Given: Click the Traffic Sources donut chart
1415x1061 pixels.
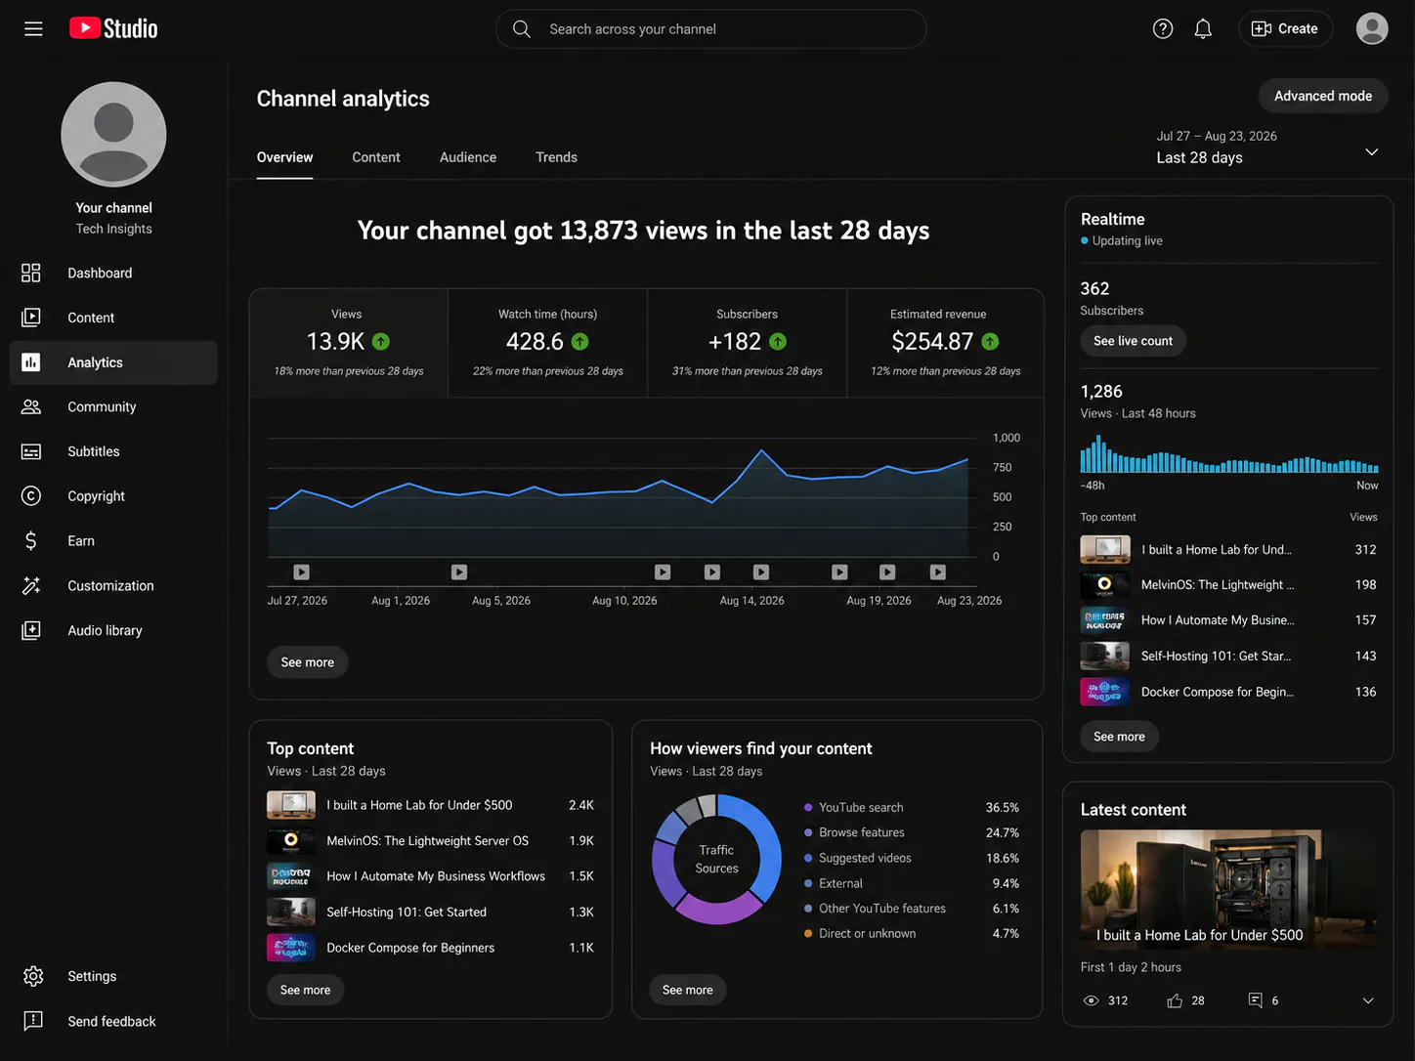Looking at the screenshot, I should tap(716, 859).
